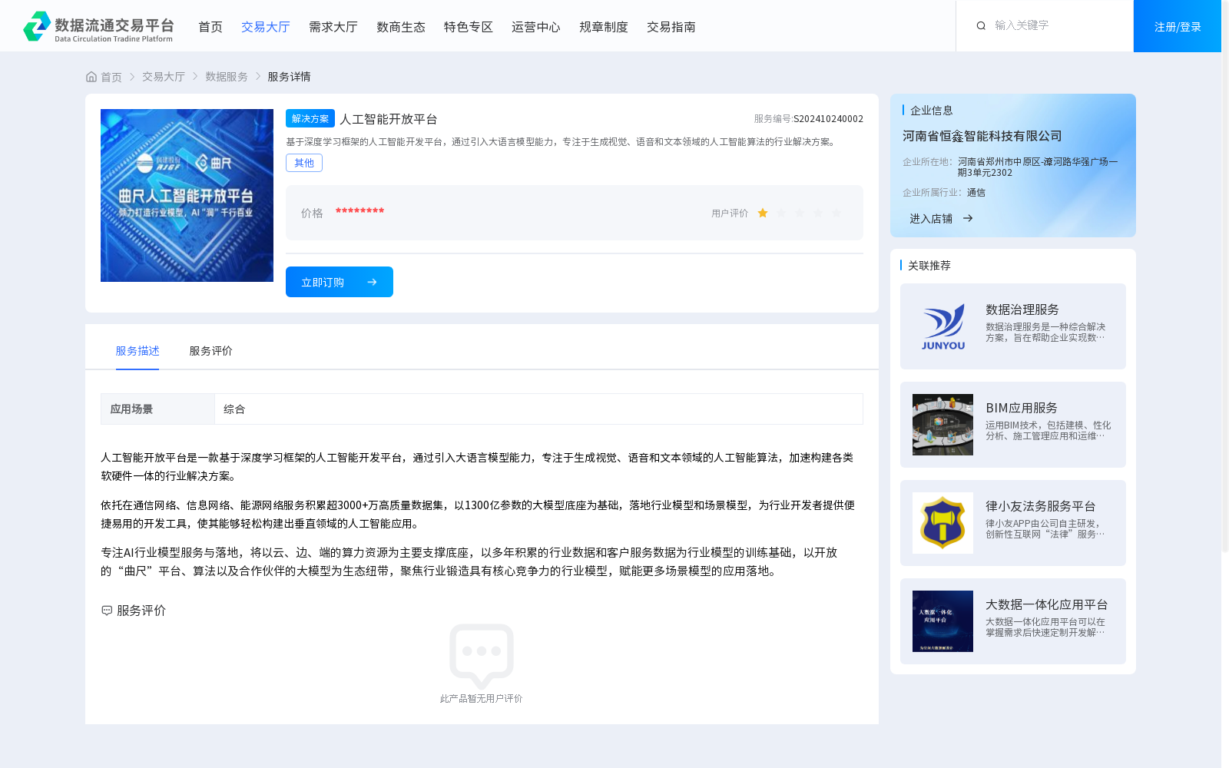Open the 交易大厅 nav menu item

266,27
